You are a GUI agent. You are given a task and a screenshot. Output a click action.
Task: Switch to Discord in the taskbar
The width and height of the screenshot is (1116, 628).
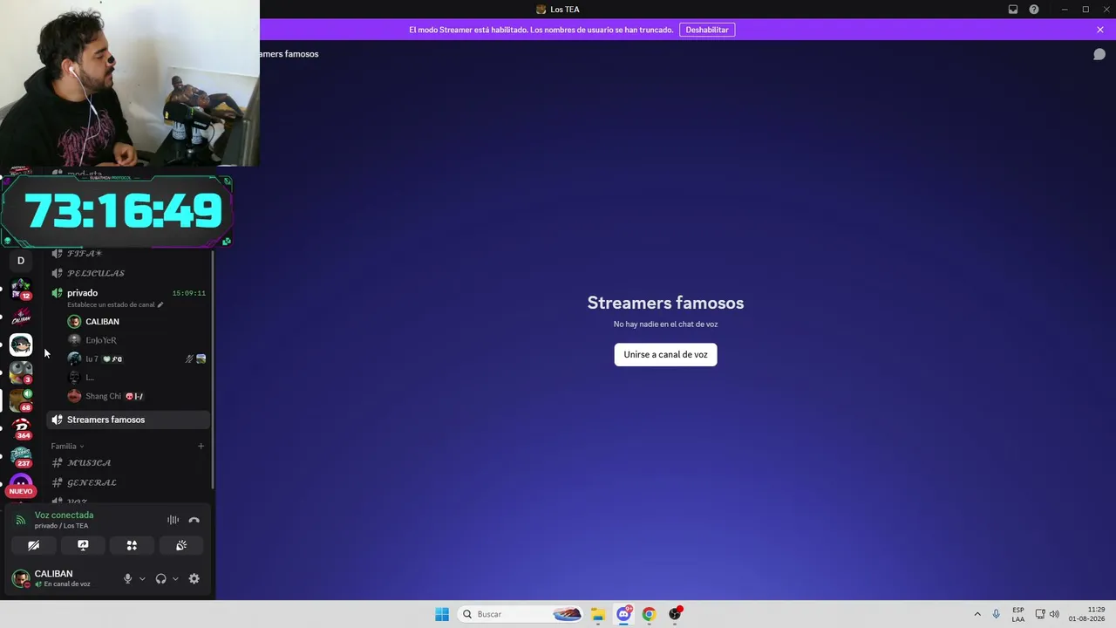coord(623,614)
